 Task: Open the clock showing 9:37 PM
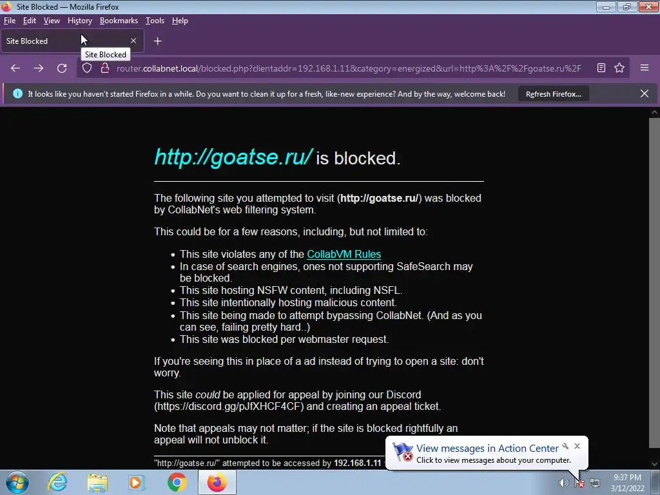[x=627, y=483]
